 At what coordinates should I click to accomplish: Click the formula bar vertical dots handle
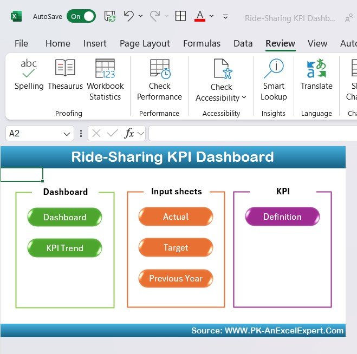(81, 133)
